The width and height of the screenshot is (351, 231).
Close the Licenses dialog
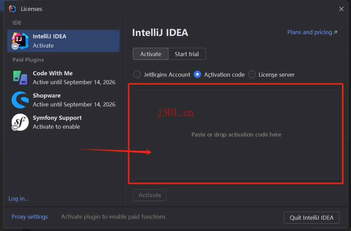click(x=341, y=9)
